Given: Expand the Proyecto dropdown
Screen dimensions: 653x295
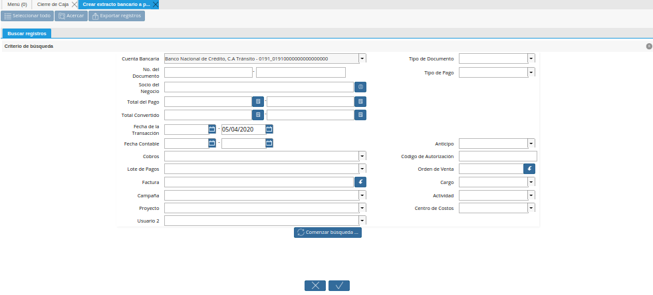Looking at the screenshot, I should [362, 207].
